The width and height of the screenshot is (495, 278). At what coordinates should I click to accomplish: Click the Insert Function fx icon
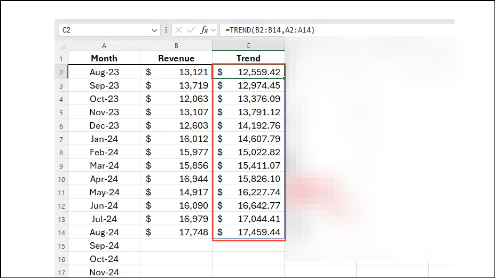[205, 30]
